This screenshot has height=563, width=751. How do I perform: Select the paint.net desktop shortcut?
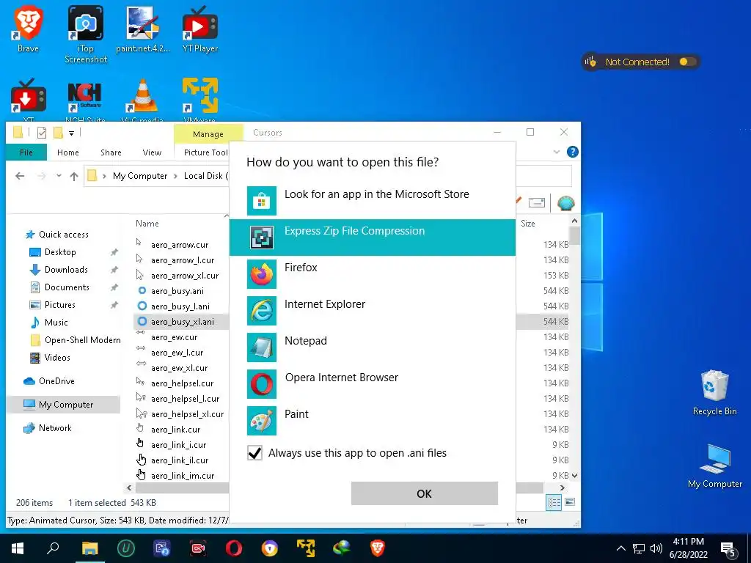143,29
